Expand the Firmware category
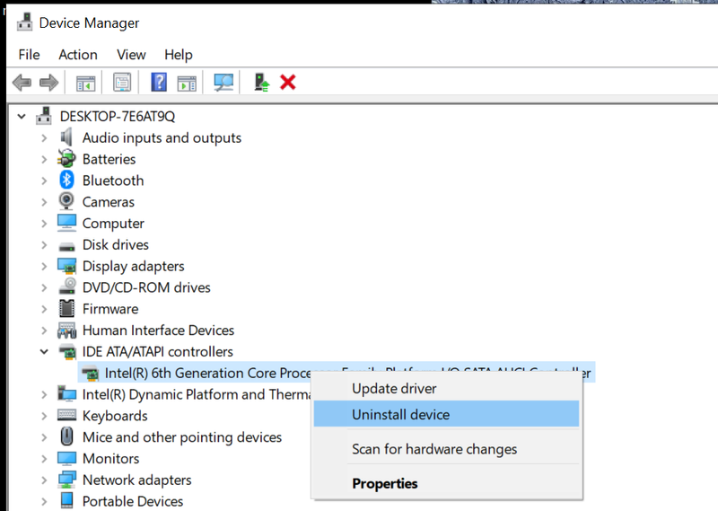718x511 pixels. point(44,309)
